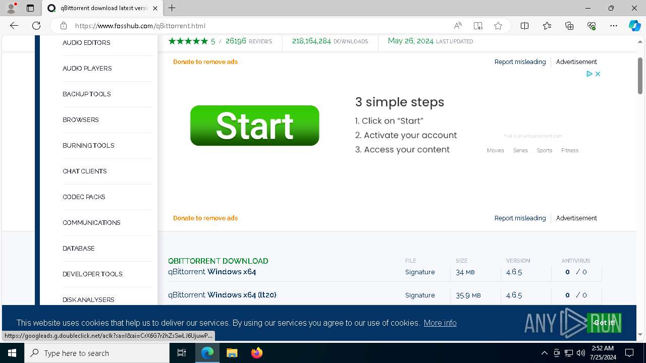Download qBittorrent Windows x64
Image resolution: width=646 pixels, height=363 pixels.
(212, 272)
